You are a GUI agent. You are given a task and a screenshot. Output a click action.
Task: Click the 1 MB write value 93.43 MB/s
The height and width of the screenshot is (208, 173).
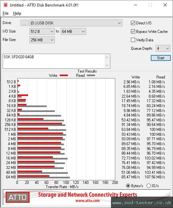tap(131, 134)
